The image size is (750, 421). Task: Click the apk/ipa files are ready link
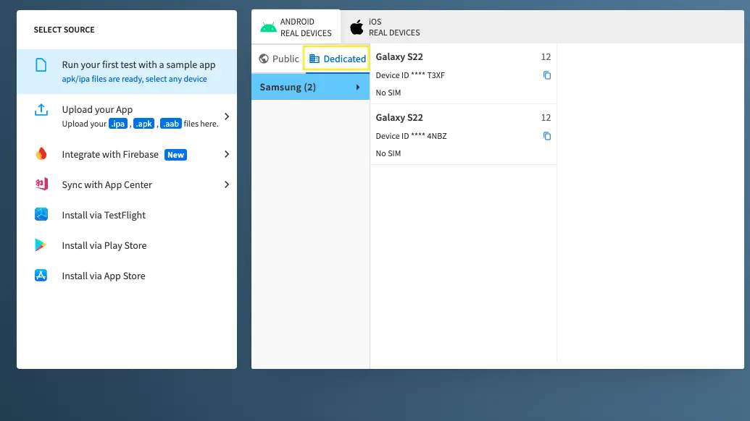pos(134,79)
